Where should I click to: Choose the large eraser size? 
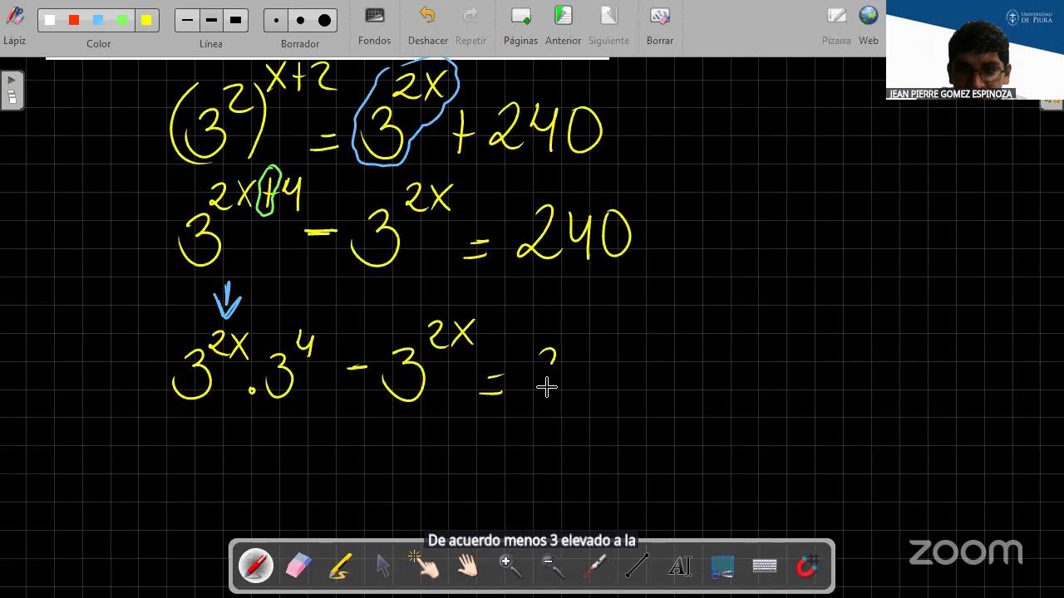pos(325,21)
